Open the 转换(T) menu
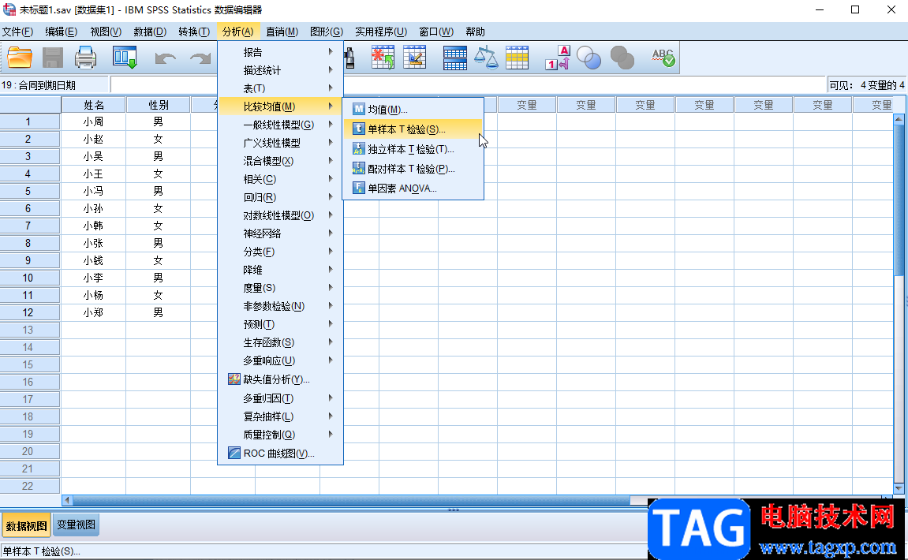 coord(194,32)
